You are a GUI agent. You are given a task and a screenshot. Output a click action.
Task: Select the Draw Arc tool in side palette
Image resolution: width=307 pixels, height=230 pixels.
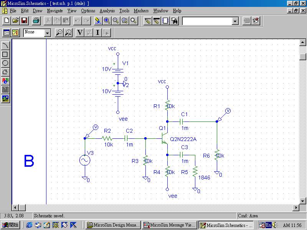[x=5, y=45]
